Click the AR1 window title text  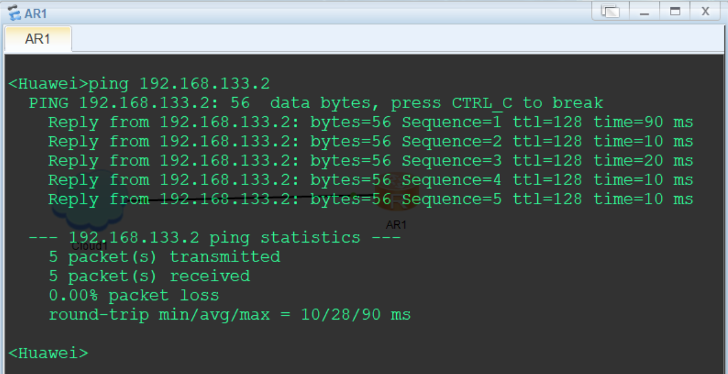[x=37, y=13]
